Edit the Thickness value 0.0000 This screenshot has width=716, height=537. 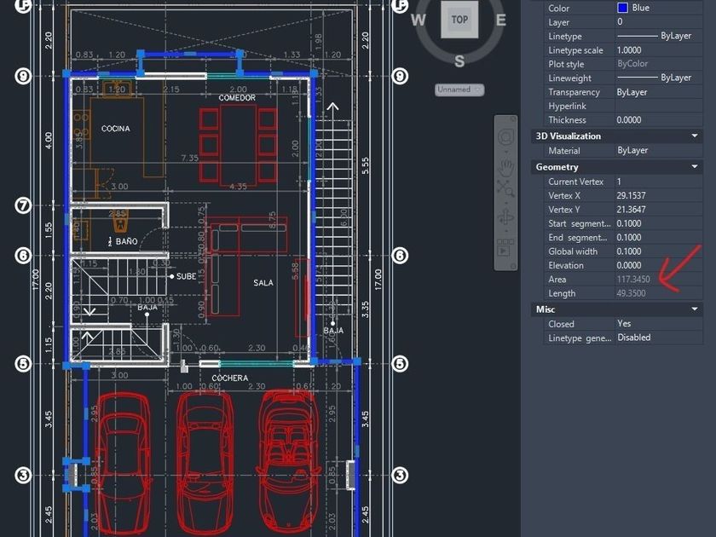[x=658, y=120]
